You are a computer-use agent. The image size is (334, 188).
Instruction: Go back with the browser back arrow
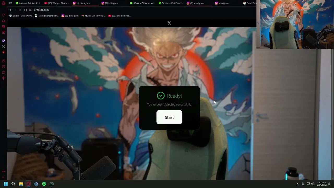coord(10,10)
